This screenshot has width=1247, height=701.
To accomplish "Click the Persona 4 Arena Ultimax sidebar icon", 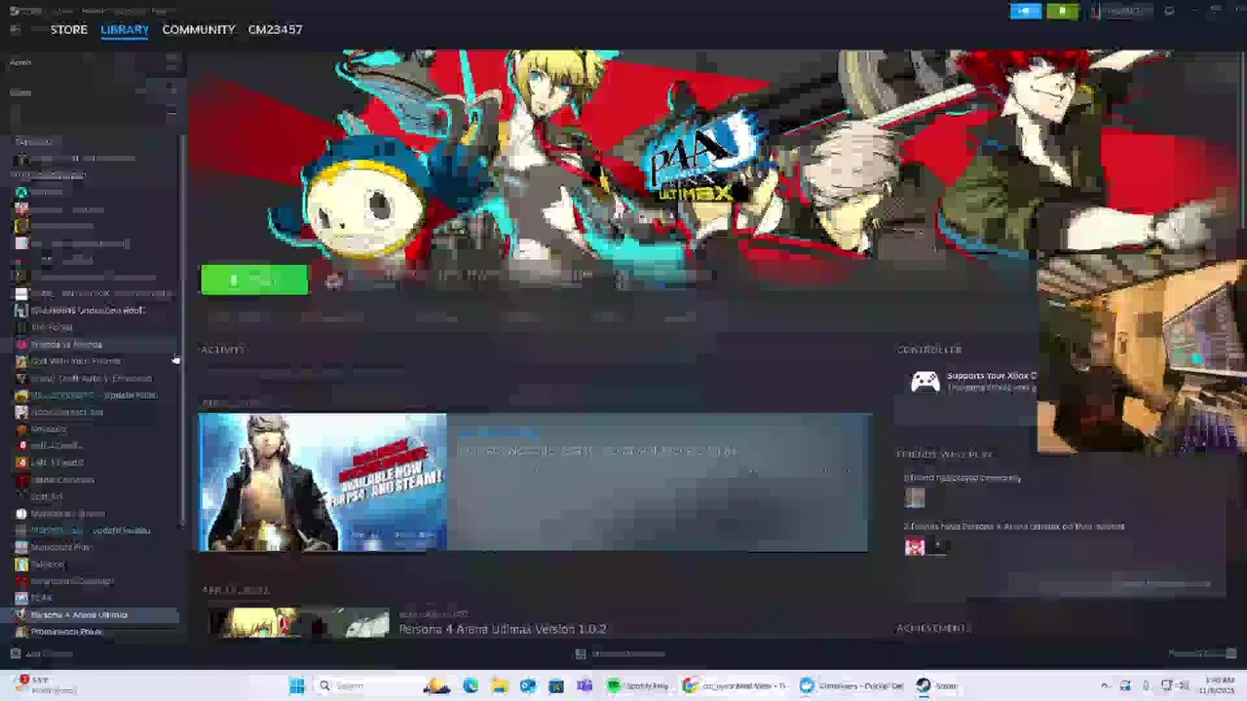I will 21,615.
